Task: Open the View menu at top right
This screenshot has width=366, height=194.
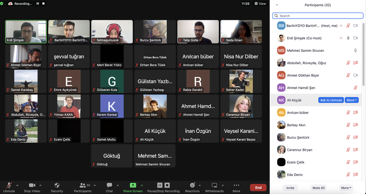Action: [260, 4]
